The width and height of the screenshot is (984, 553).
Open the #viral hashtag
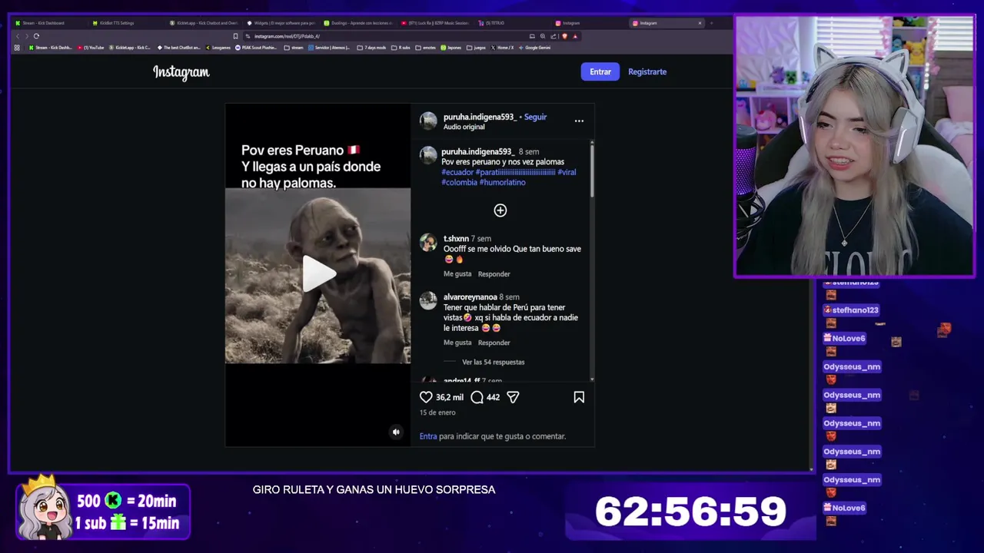click(567, 172)
